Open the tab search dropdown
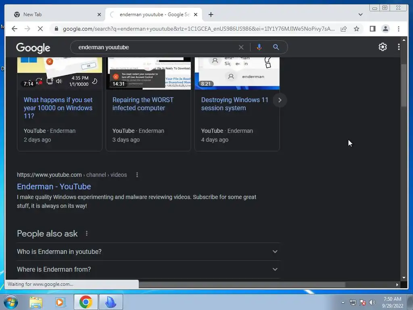The width and height of the screenshot is (413, 310). 361,15
